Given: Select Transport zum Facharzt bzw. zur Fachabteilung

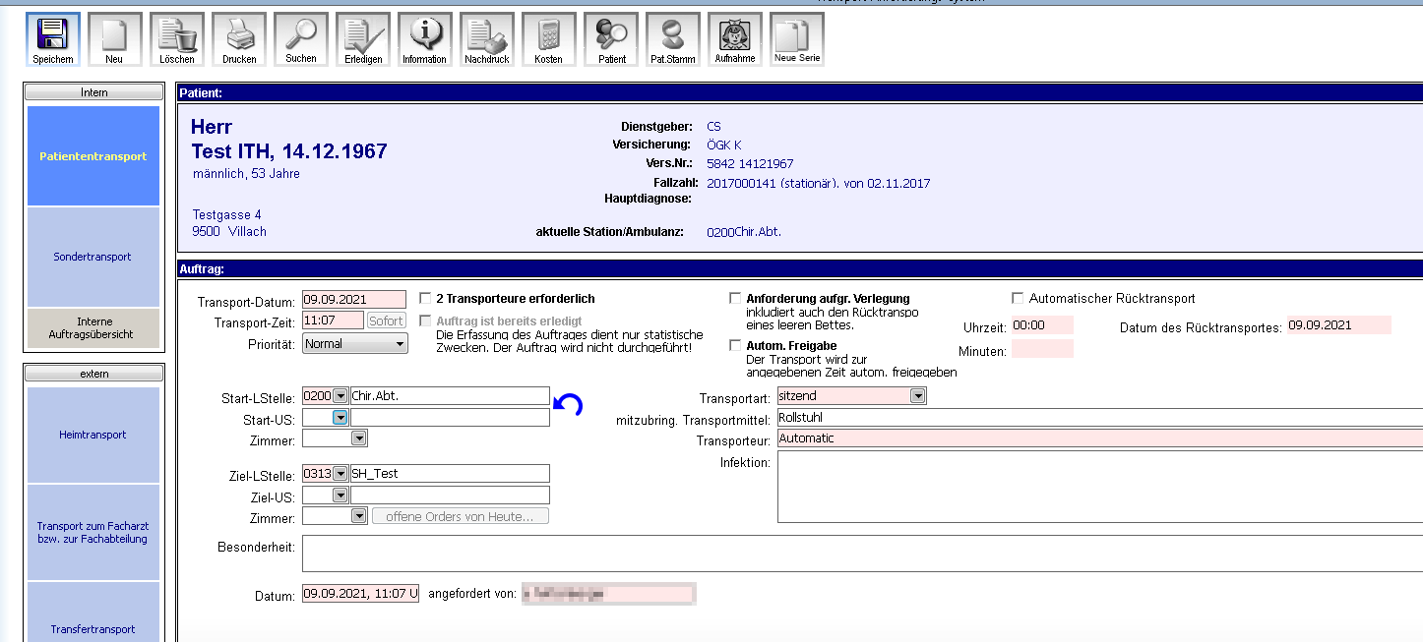Looking at the screenshot, I should pyautogui.click(x=93, y=532).
